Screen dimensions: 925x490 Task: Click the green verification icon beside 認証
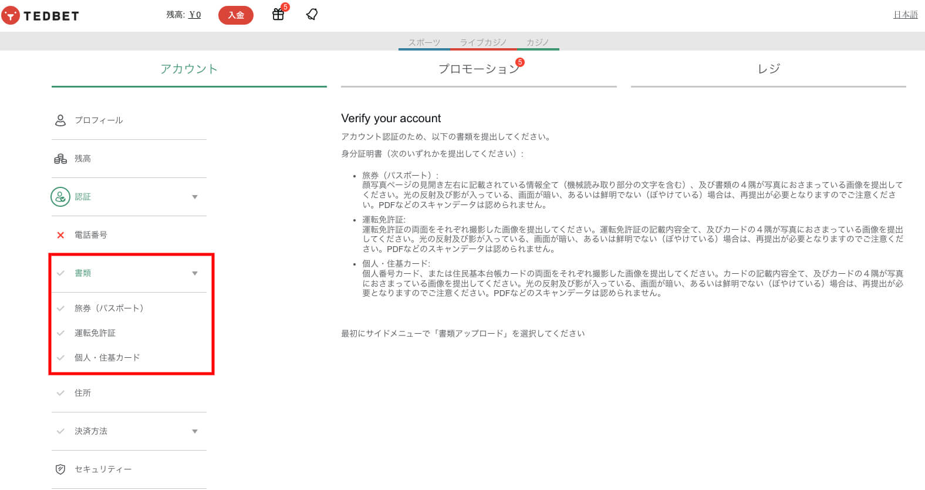[60, 197]
